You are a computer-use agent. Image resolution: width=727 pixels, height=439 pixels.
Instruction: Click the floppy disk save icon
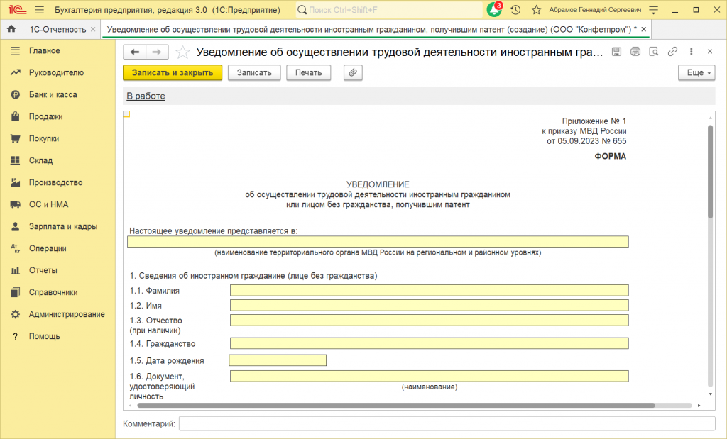616,52
